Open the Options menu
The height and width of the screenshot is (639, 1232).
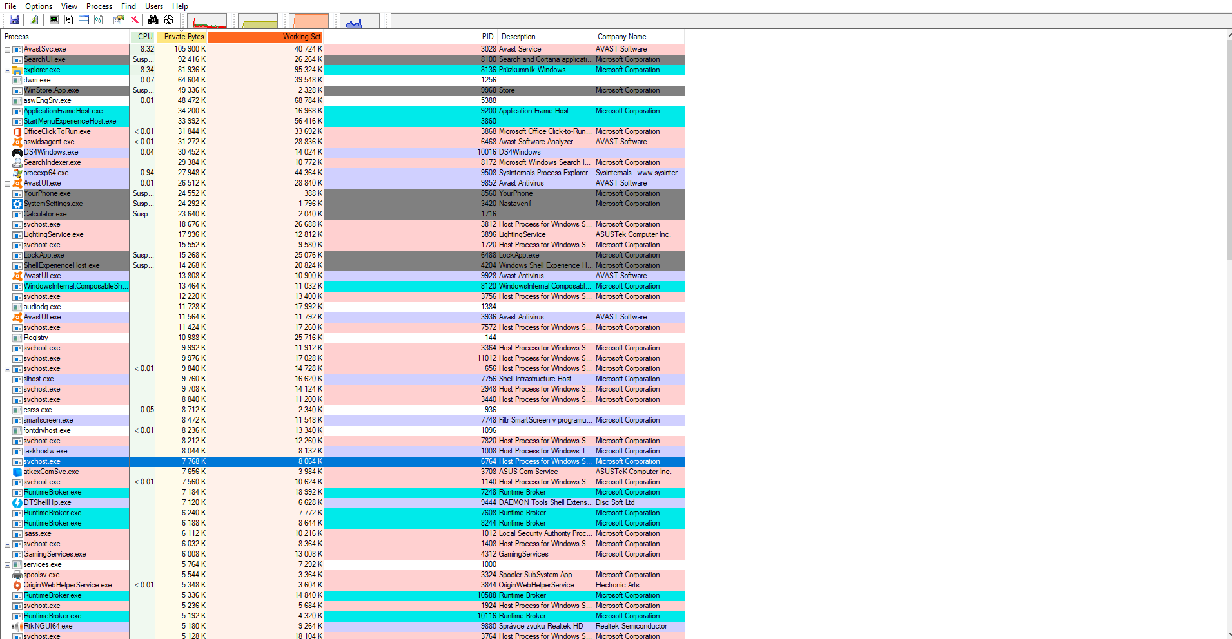click(39, 6)
